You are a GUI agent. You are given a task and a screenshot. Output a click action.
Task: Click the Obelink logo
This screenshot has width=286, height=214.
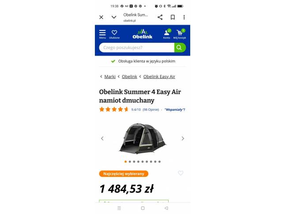coord(143,34)
